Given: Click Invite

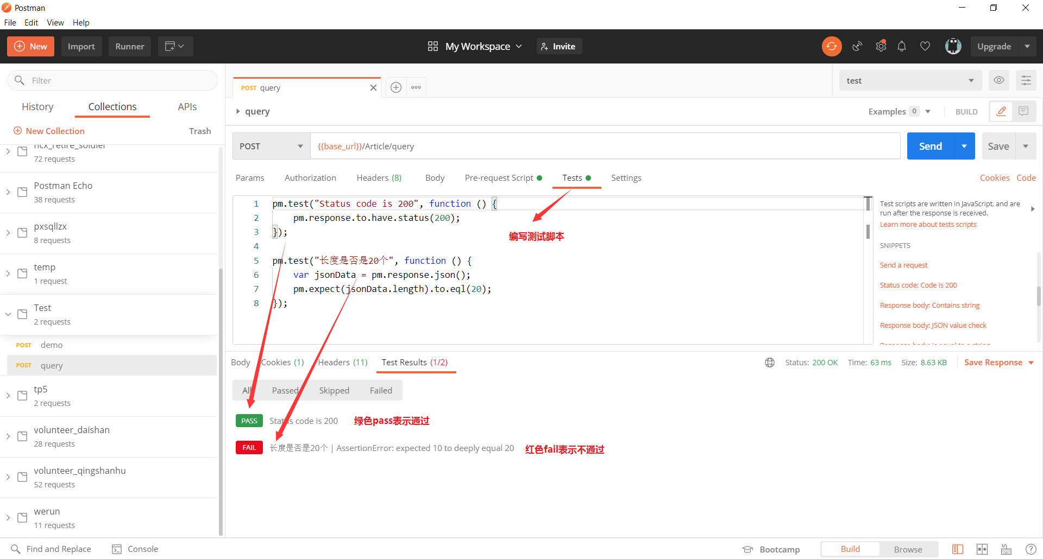Looking at the screenshot, I should [559, 47].
